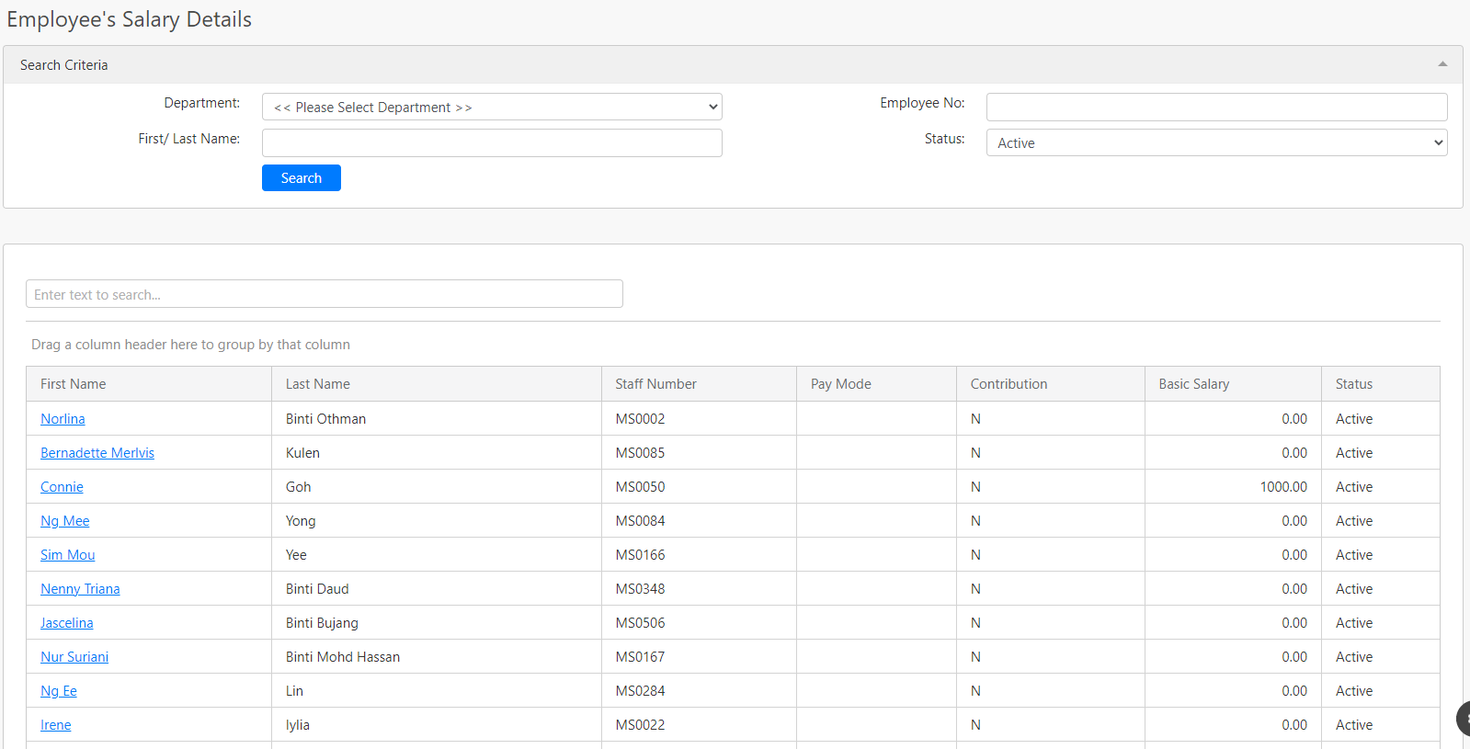Screen dimensions: 1470x749
Task: Sort by Staff Number column header
Action: click(699, 384)
